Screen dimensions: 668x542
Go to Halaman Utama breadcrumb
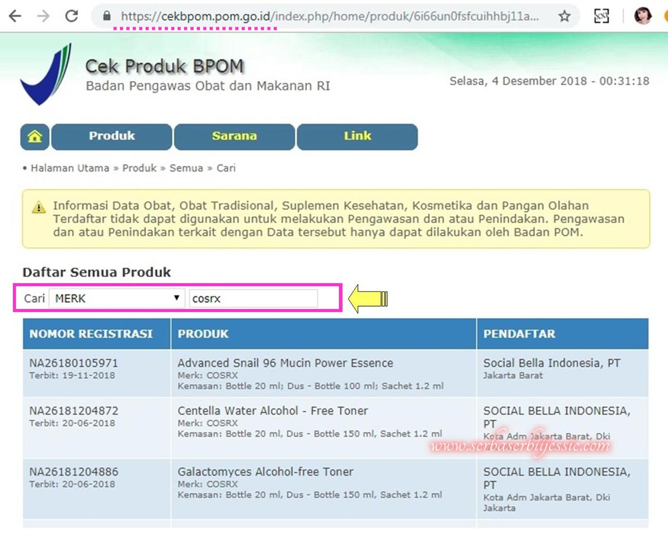(70, 168)
